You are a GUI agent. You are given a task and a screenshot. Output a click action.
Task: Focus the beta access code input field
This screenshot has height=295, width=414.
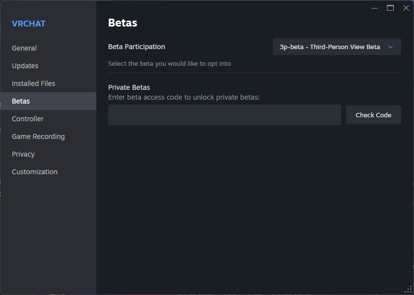[224, 115]
